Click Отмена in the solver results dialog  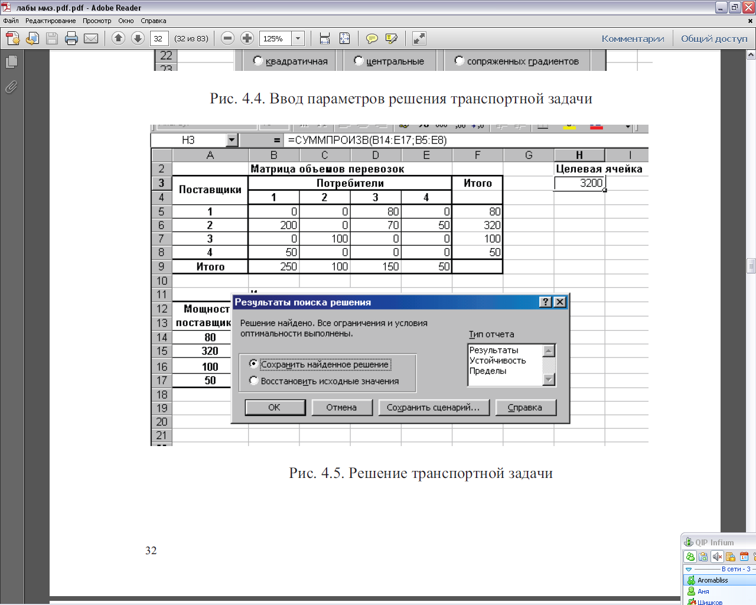pos(341,407)
